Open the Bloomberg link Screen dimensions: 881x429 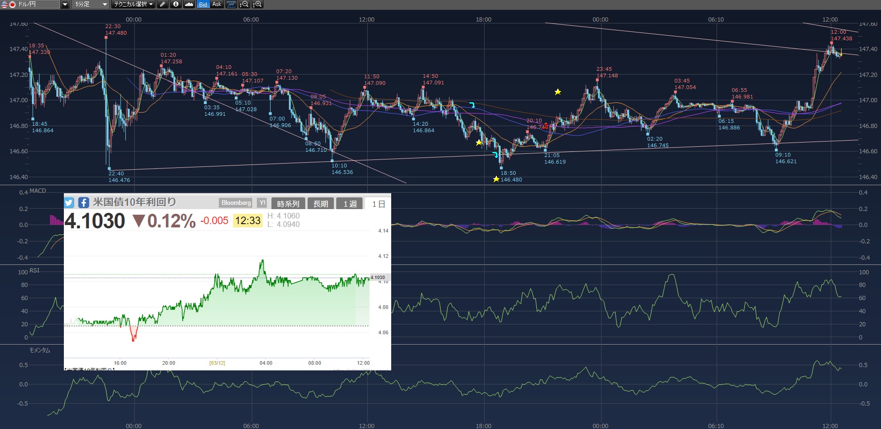(x=236, y=203)
